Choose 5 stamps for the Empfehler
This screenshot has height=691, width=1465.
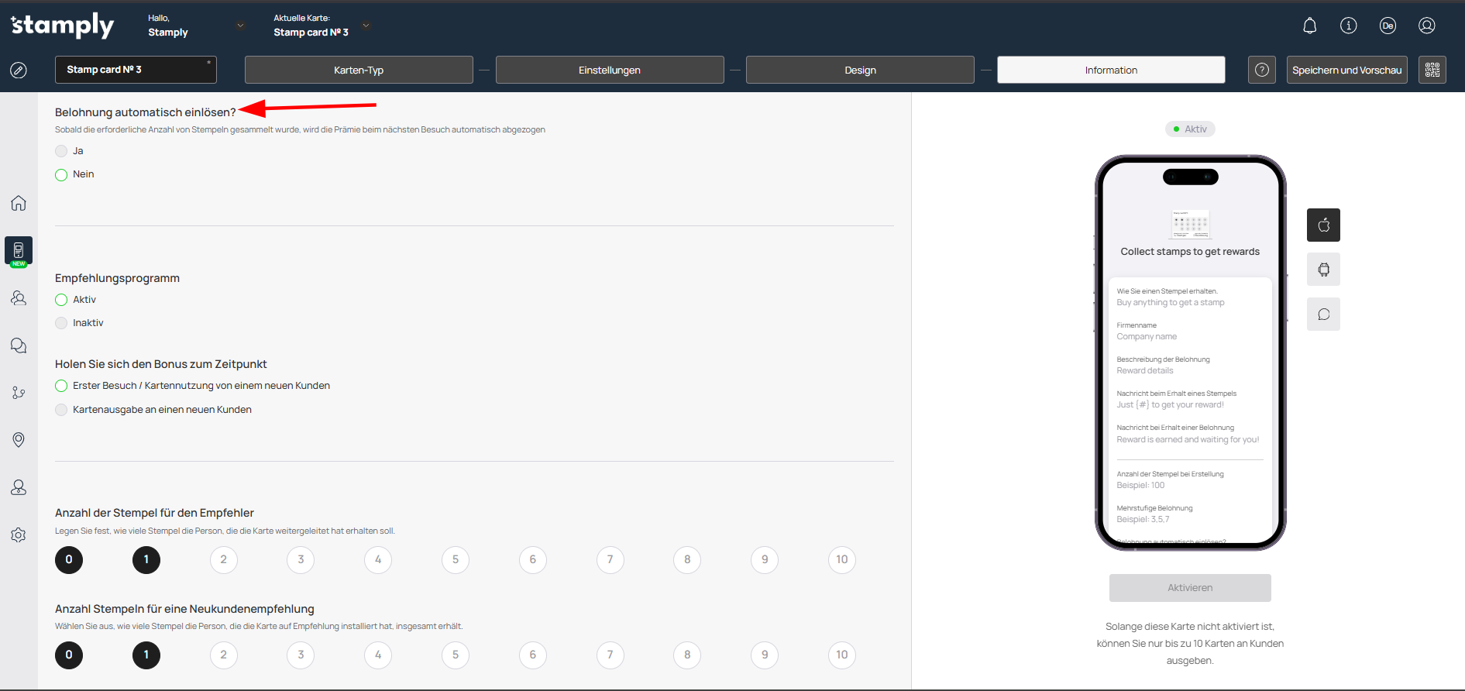point(456,559)
